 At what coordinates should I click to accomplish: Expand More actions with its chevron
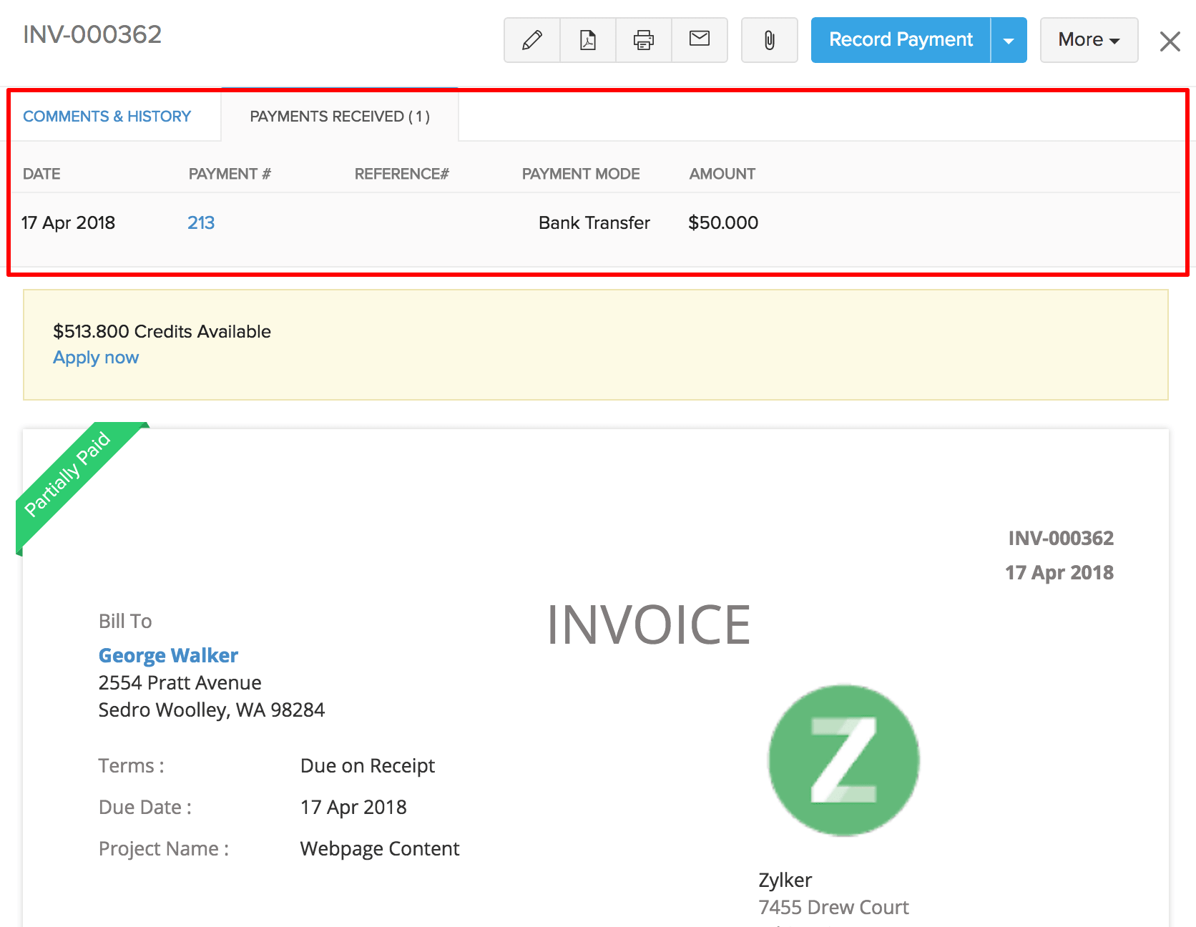1114,41
